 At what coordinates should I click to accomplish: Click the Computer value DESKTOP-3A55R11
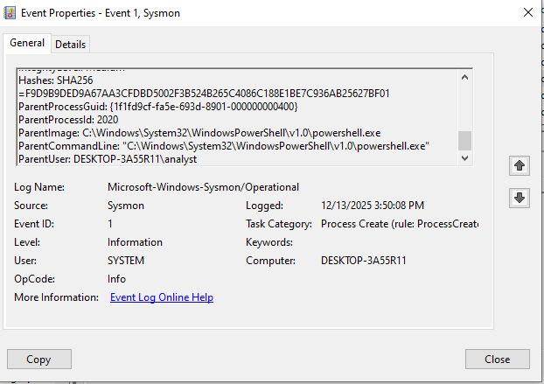[364, 261]
